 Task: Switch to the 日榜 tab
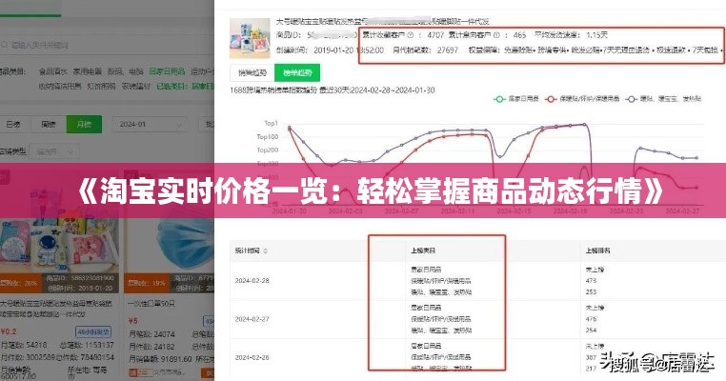click(14, 124)
